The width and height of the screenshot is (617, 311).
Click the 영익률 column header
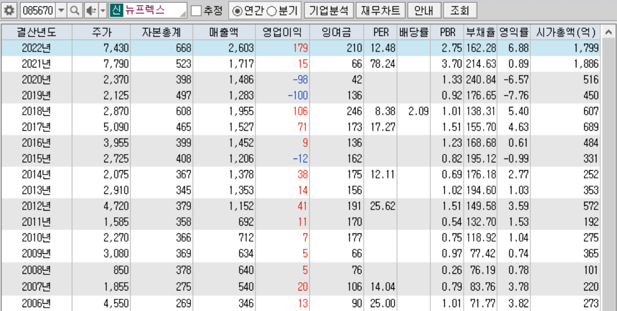pos(514,33)
